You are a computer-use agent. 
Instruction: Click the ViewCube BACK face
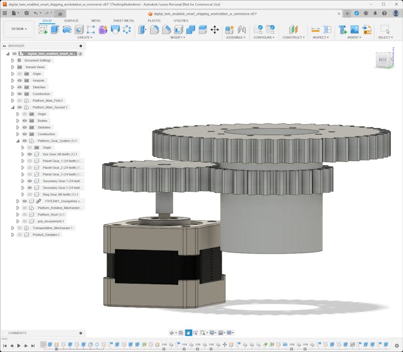coord(382,60)
